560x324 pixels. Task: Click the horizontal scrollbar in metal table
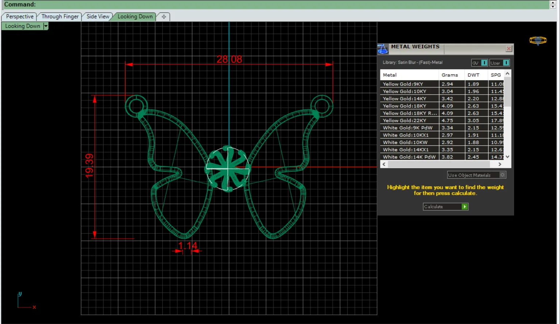point(442,165)
